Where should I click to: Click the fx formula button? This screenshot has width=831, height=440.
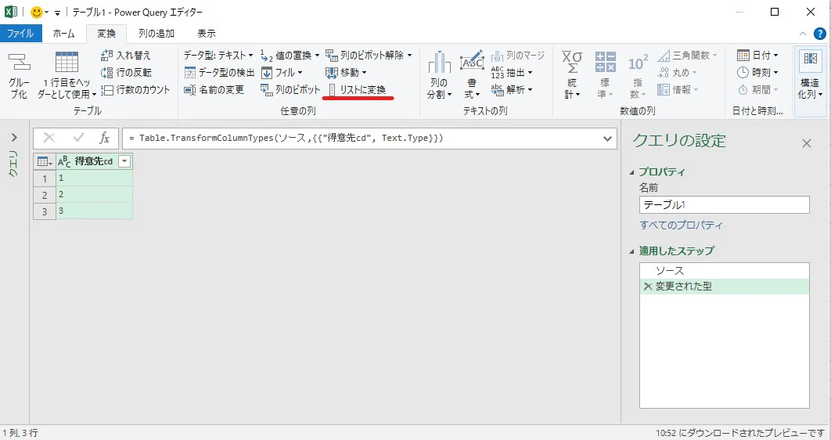point(105,139)
